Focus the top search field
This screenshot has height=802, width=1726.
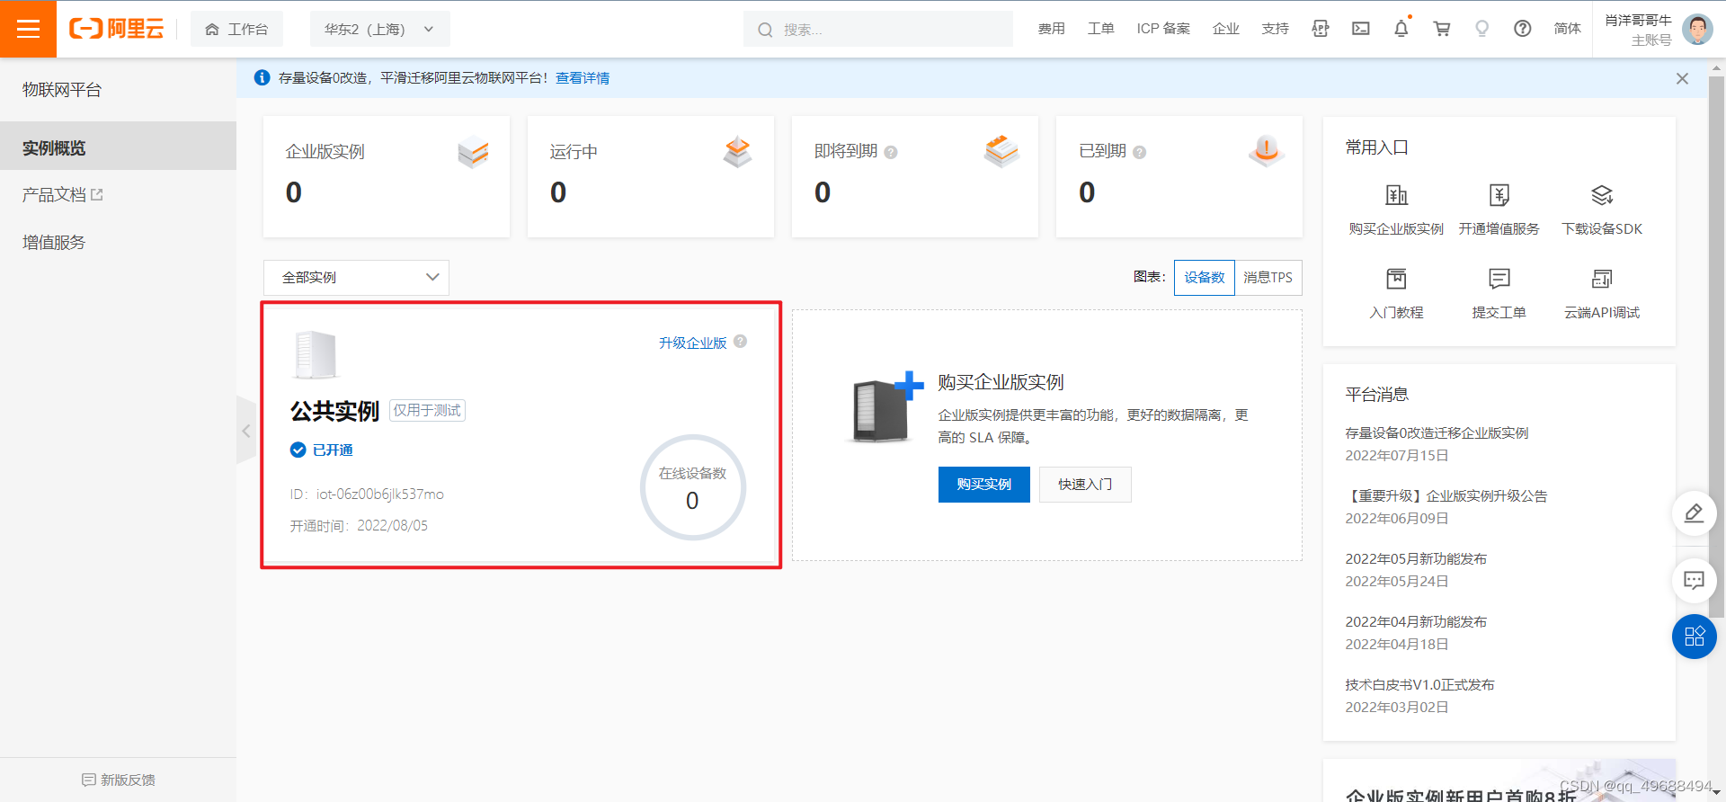pos(878,29)
